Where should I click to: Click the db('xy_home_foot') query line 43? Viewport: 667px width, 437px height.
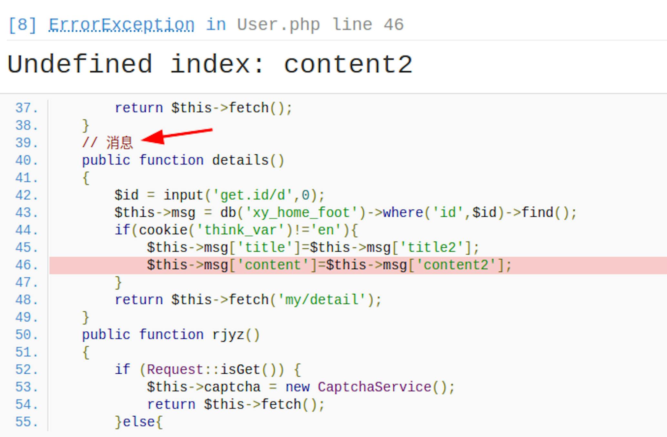point(345,213)
